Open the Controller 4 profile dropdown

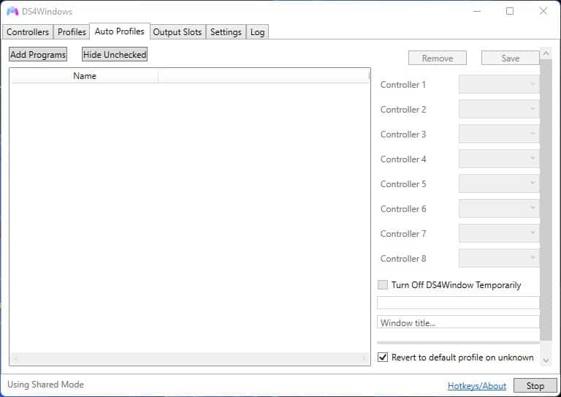point(499,159)
